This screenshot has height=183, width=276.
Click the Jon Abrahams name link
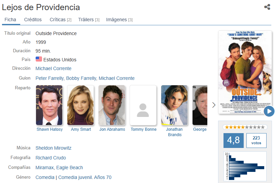(x=112, y=129)
